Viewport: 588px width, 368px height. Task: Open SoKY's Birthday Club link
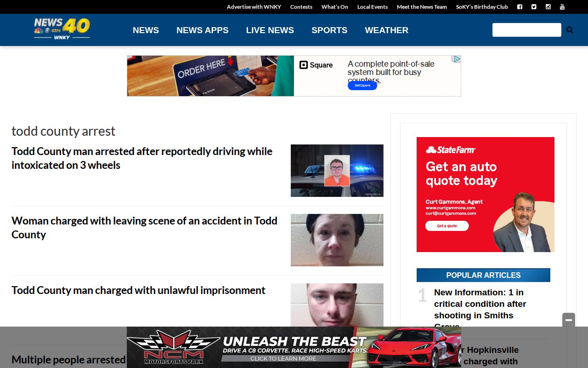(x=482, y=7)
